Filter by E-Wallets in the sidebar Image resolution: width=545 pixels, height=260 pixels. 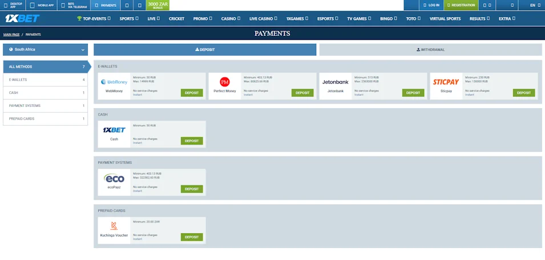(x=46, y=80)
